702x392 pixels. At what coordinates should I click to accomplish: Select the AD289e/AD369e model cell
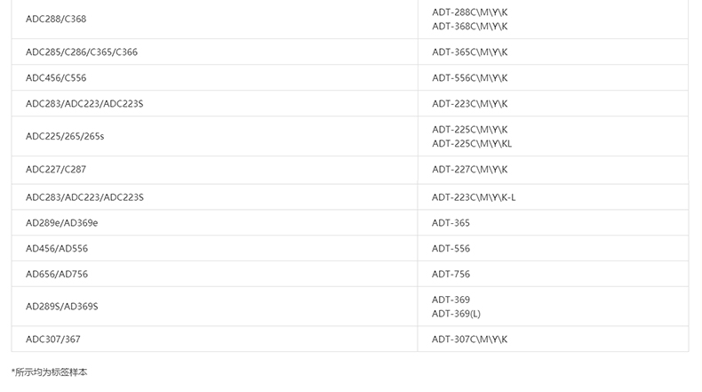(61, 222)
